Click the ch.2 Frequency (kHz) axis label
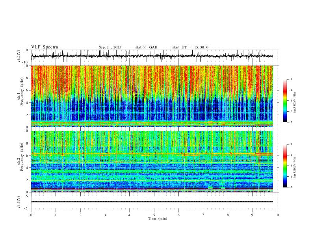 point(20,157)
